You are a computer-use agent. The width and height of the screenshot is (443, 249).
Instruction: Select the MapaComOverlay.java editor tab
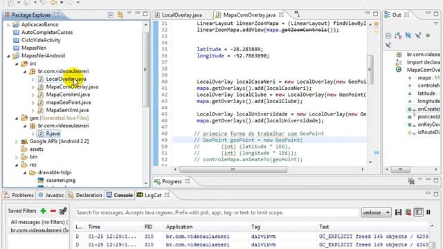pyautogui.click(x=249, y=15)
